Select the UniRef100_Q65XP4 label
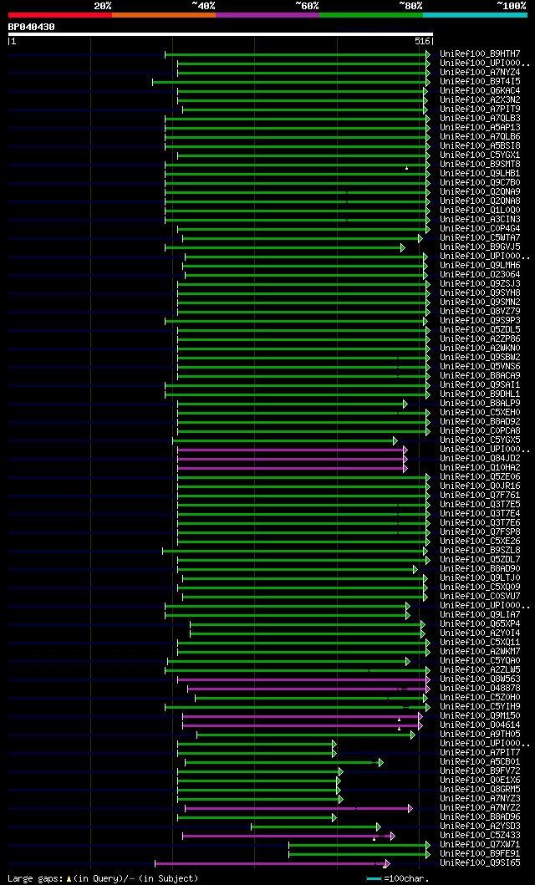 481,624
